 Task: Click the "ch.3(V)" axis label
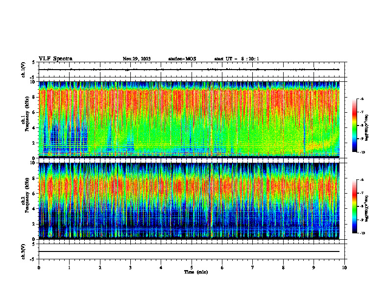pyautogui.click(x=23, y=252)
